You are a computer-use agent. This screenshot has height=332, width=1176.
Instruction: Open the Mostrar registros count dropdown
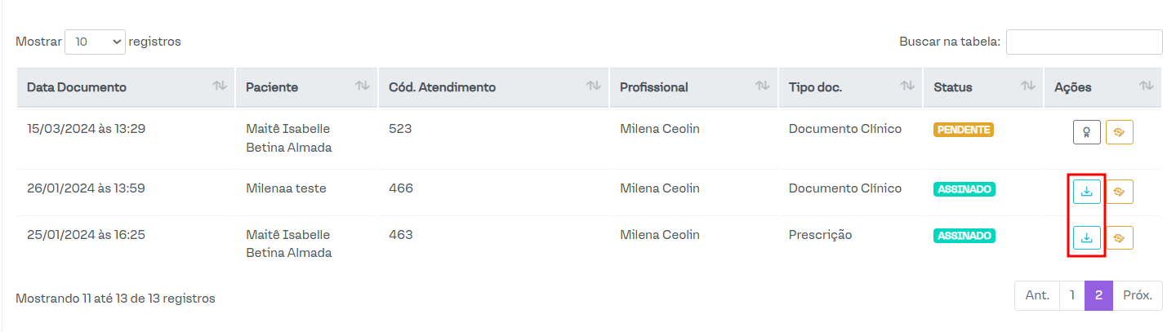(95, 42)
